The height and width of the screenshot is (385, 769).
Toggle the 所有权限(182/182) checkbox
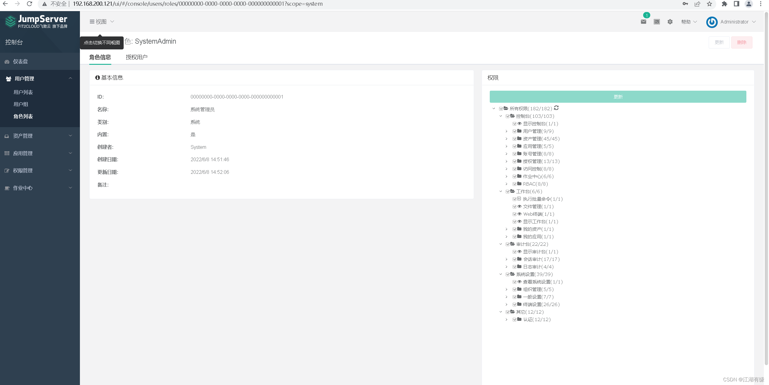pyautogui.click(x=501, y=109)
